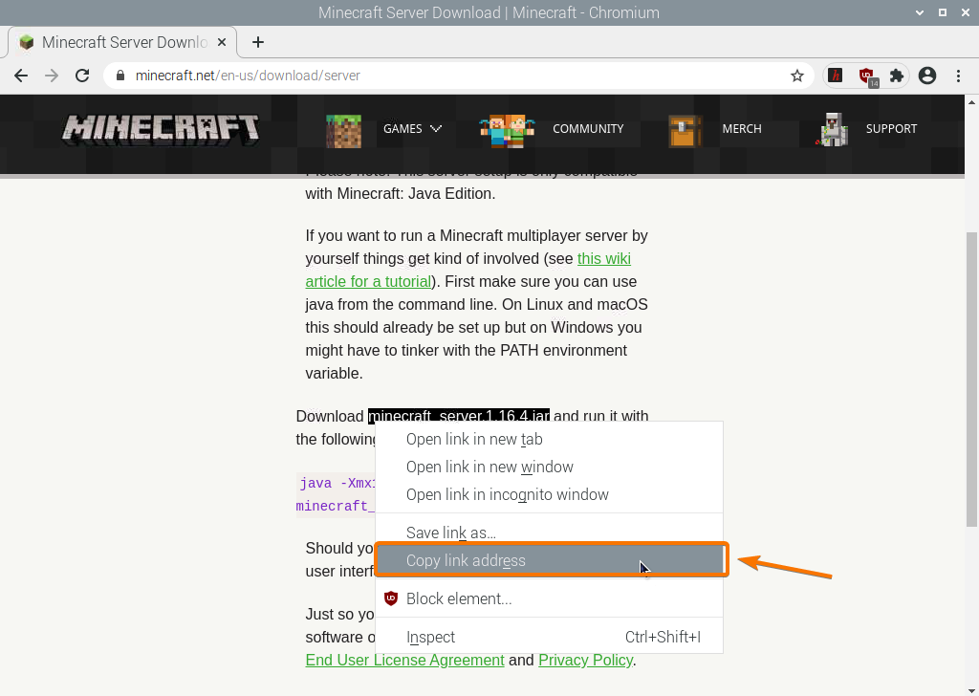Open the red 'h' extension icon

tap(836, 76)
